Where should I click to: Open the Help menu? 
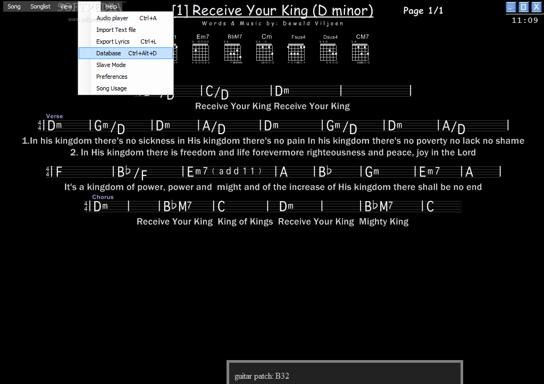click(111, 6)
